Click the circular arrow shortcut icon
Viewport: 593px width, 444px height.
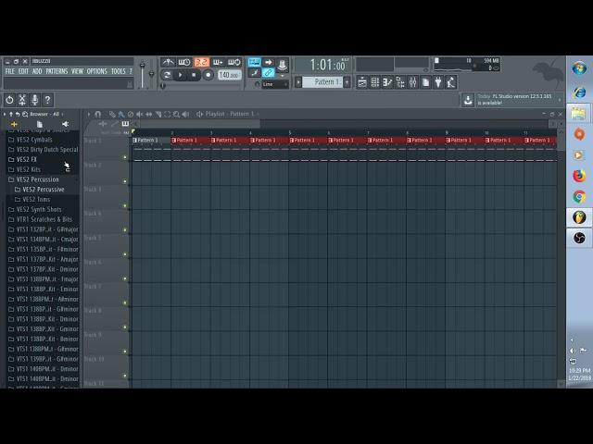coord(9,100)
